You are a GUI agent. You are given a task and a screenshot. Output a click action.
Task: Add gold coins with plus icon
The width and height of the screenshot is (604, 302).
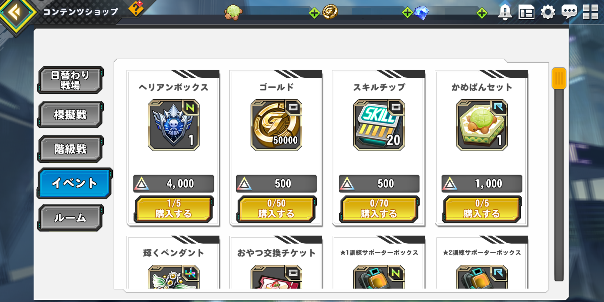[407, 13]
